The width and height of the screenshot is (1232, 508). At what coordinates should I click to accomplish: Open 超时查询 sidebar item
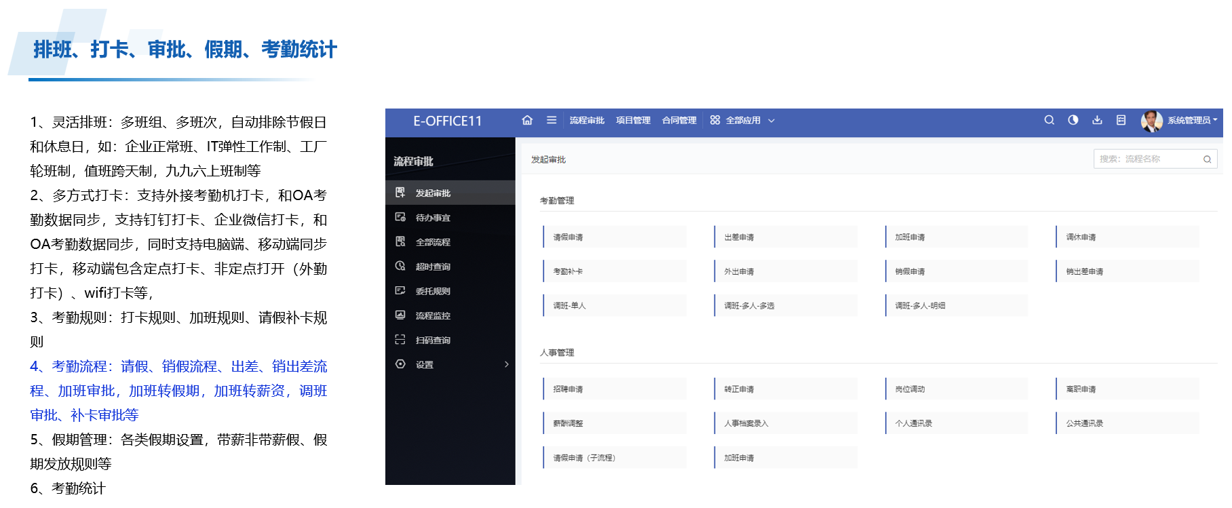click(x=450, y=266)
